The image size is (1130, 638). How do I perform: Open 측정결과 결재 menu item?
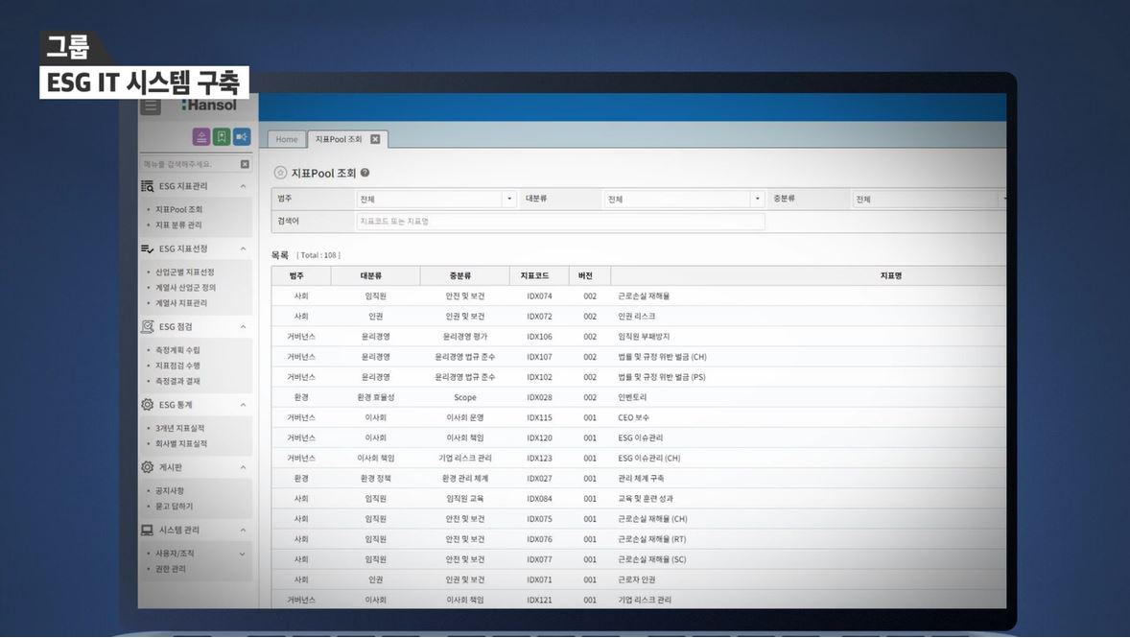point(178,381)
